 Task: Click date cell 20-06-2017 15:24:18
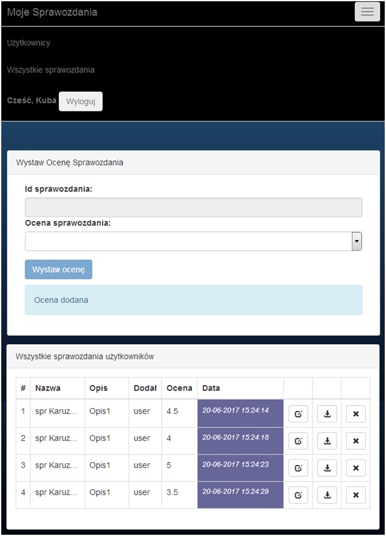click(x=240, y=440)
